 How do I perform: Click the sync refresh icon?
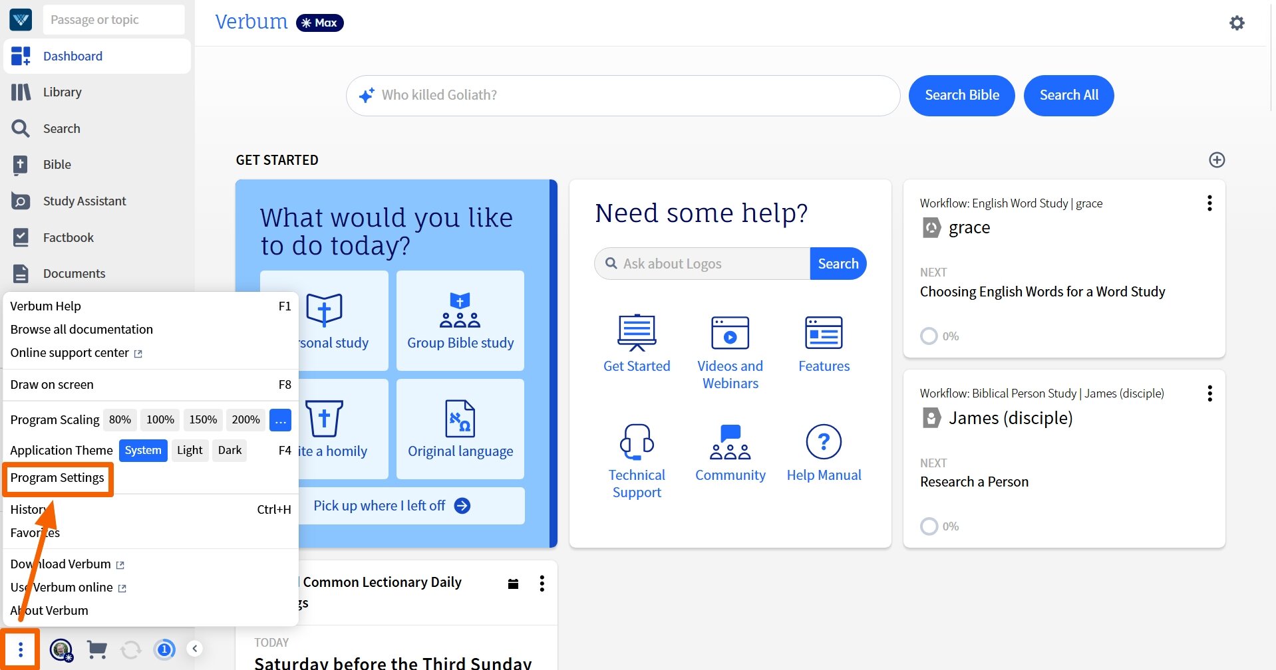coord(131,649)
